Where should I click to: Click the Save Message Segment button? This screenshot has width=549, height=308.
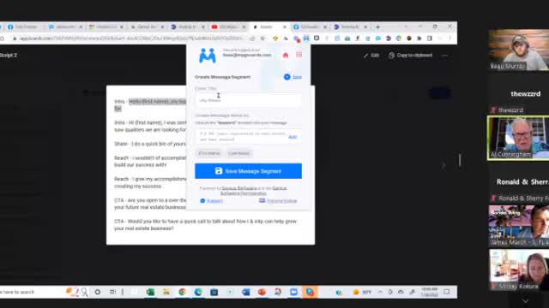(248, 171)
